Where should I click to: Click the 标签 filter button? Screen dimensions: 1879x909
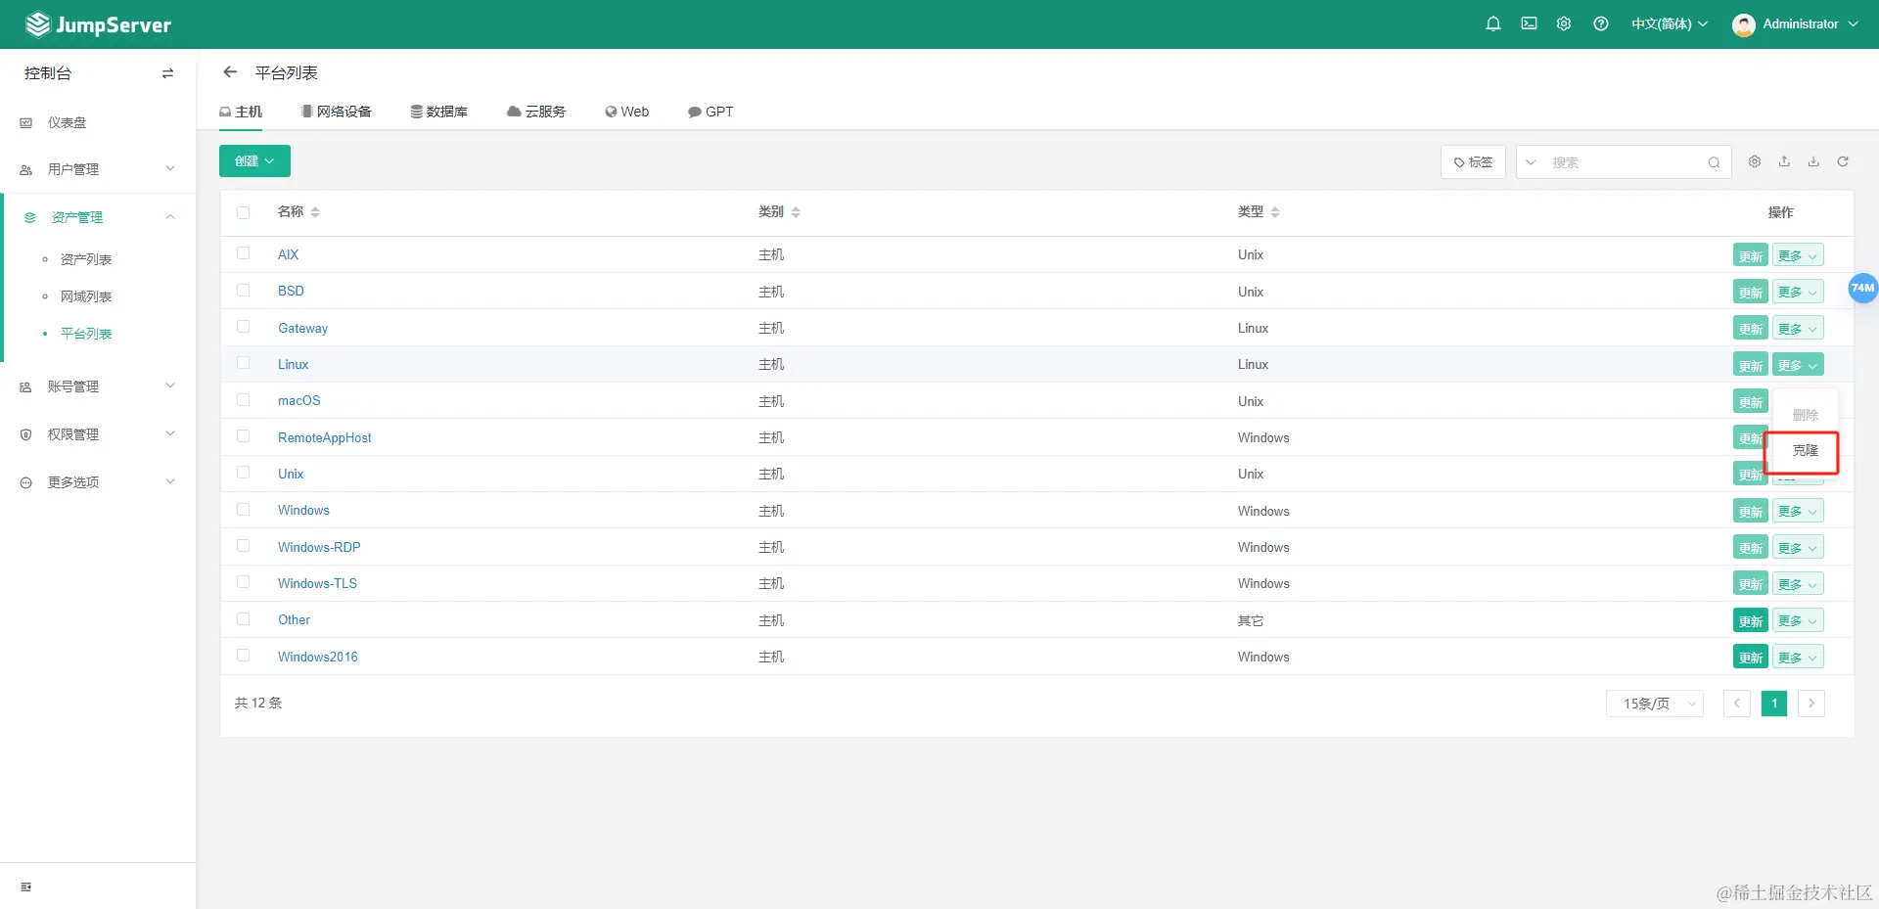click(1473, 162)
